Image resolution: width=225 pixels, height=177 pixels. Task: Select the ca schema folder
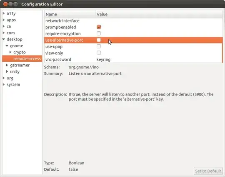pos(9,26)
